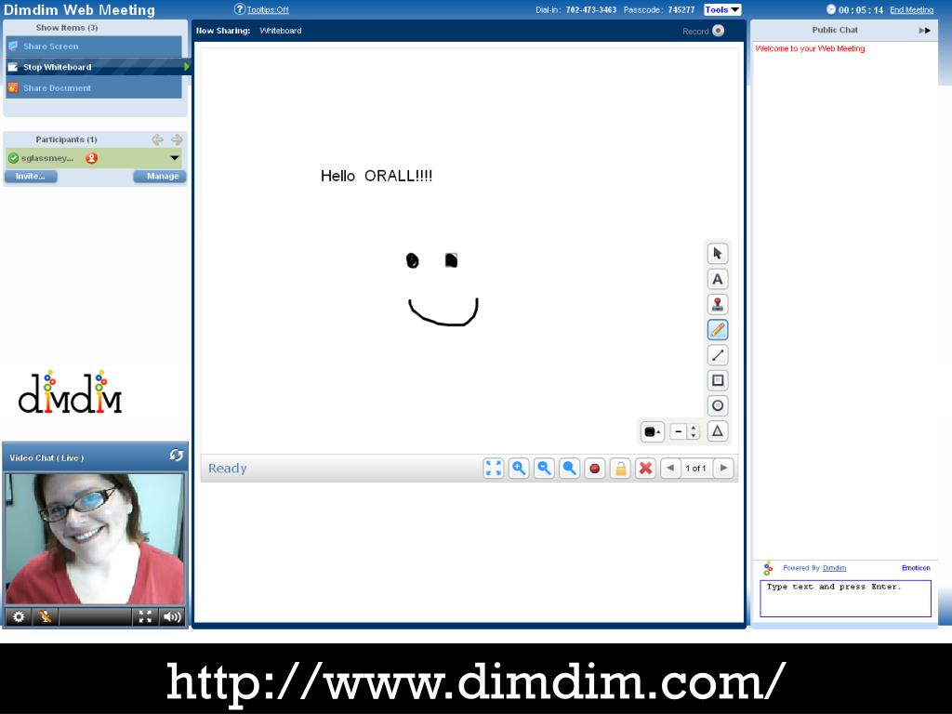Click the Record button

[704, 31]
